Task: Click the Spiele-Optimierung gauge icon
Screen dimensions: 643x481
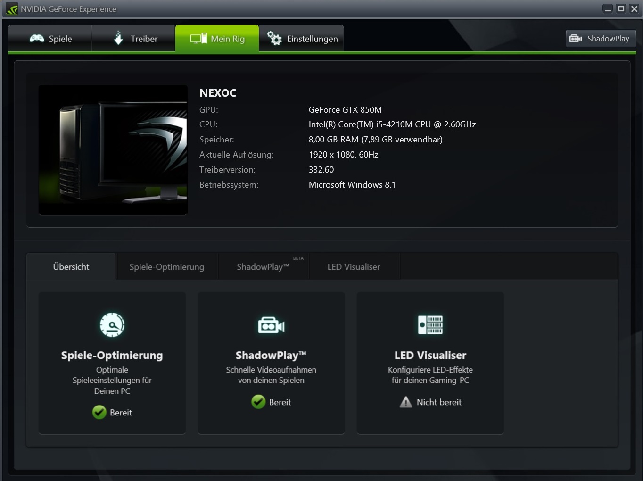Action: click(x=112, y=325)
